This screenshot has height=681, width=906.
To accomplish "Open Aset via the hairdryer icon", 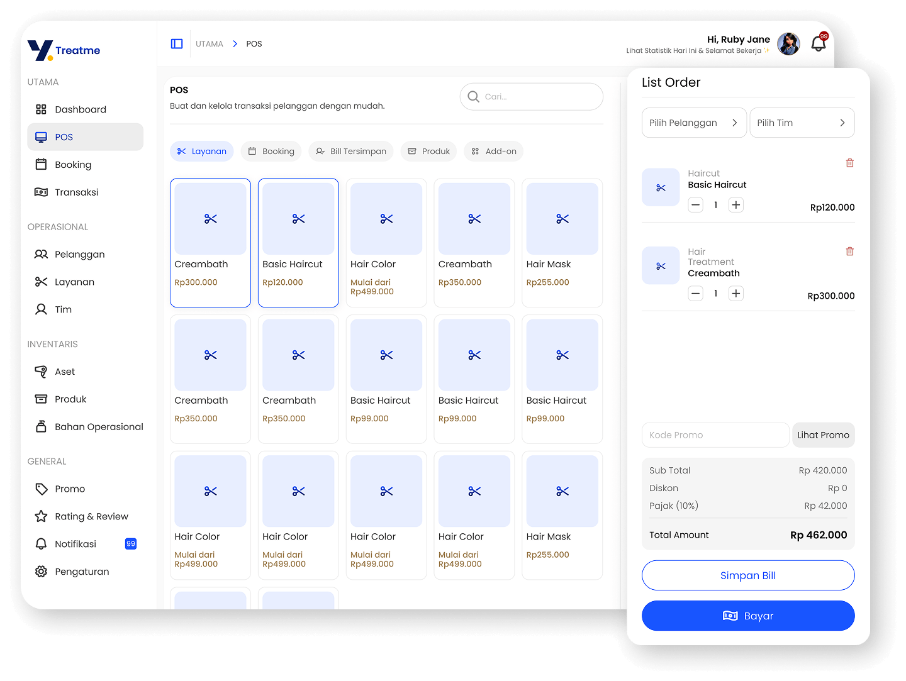I will pyautogui.click(x=41, y=372).
